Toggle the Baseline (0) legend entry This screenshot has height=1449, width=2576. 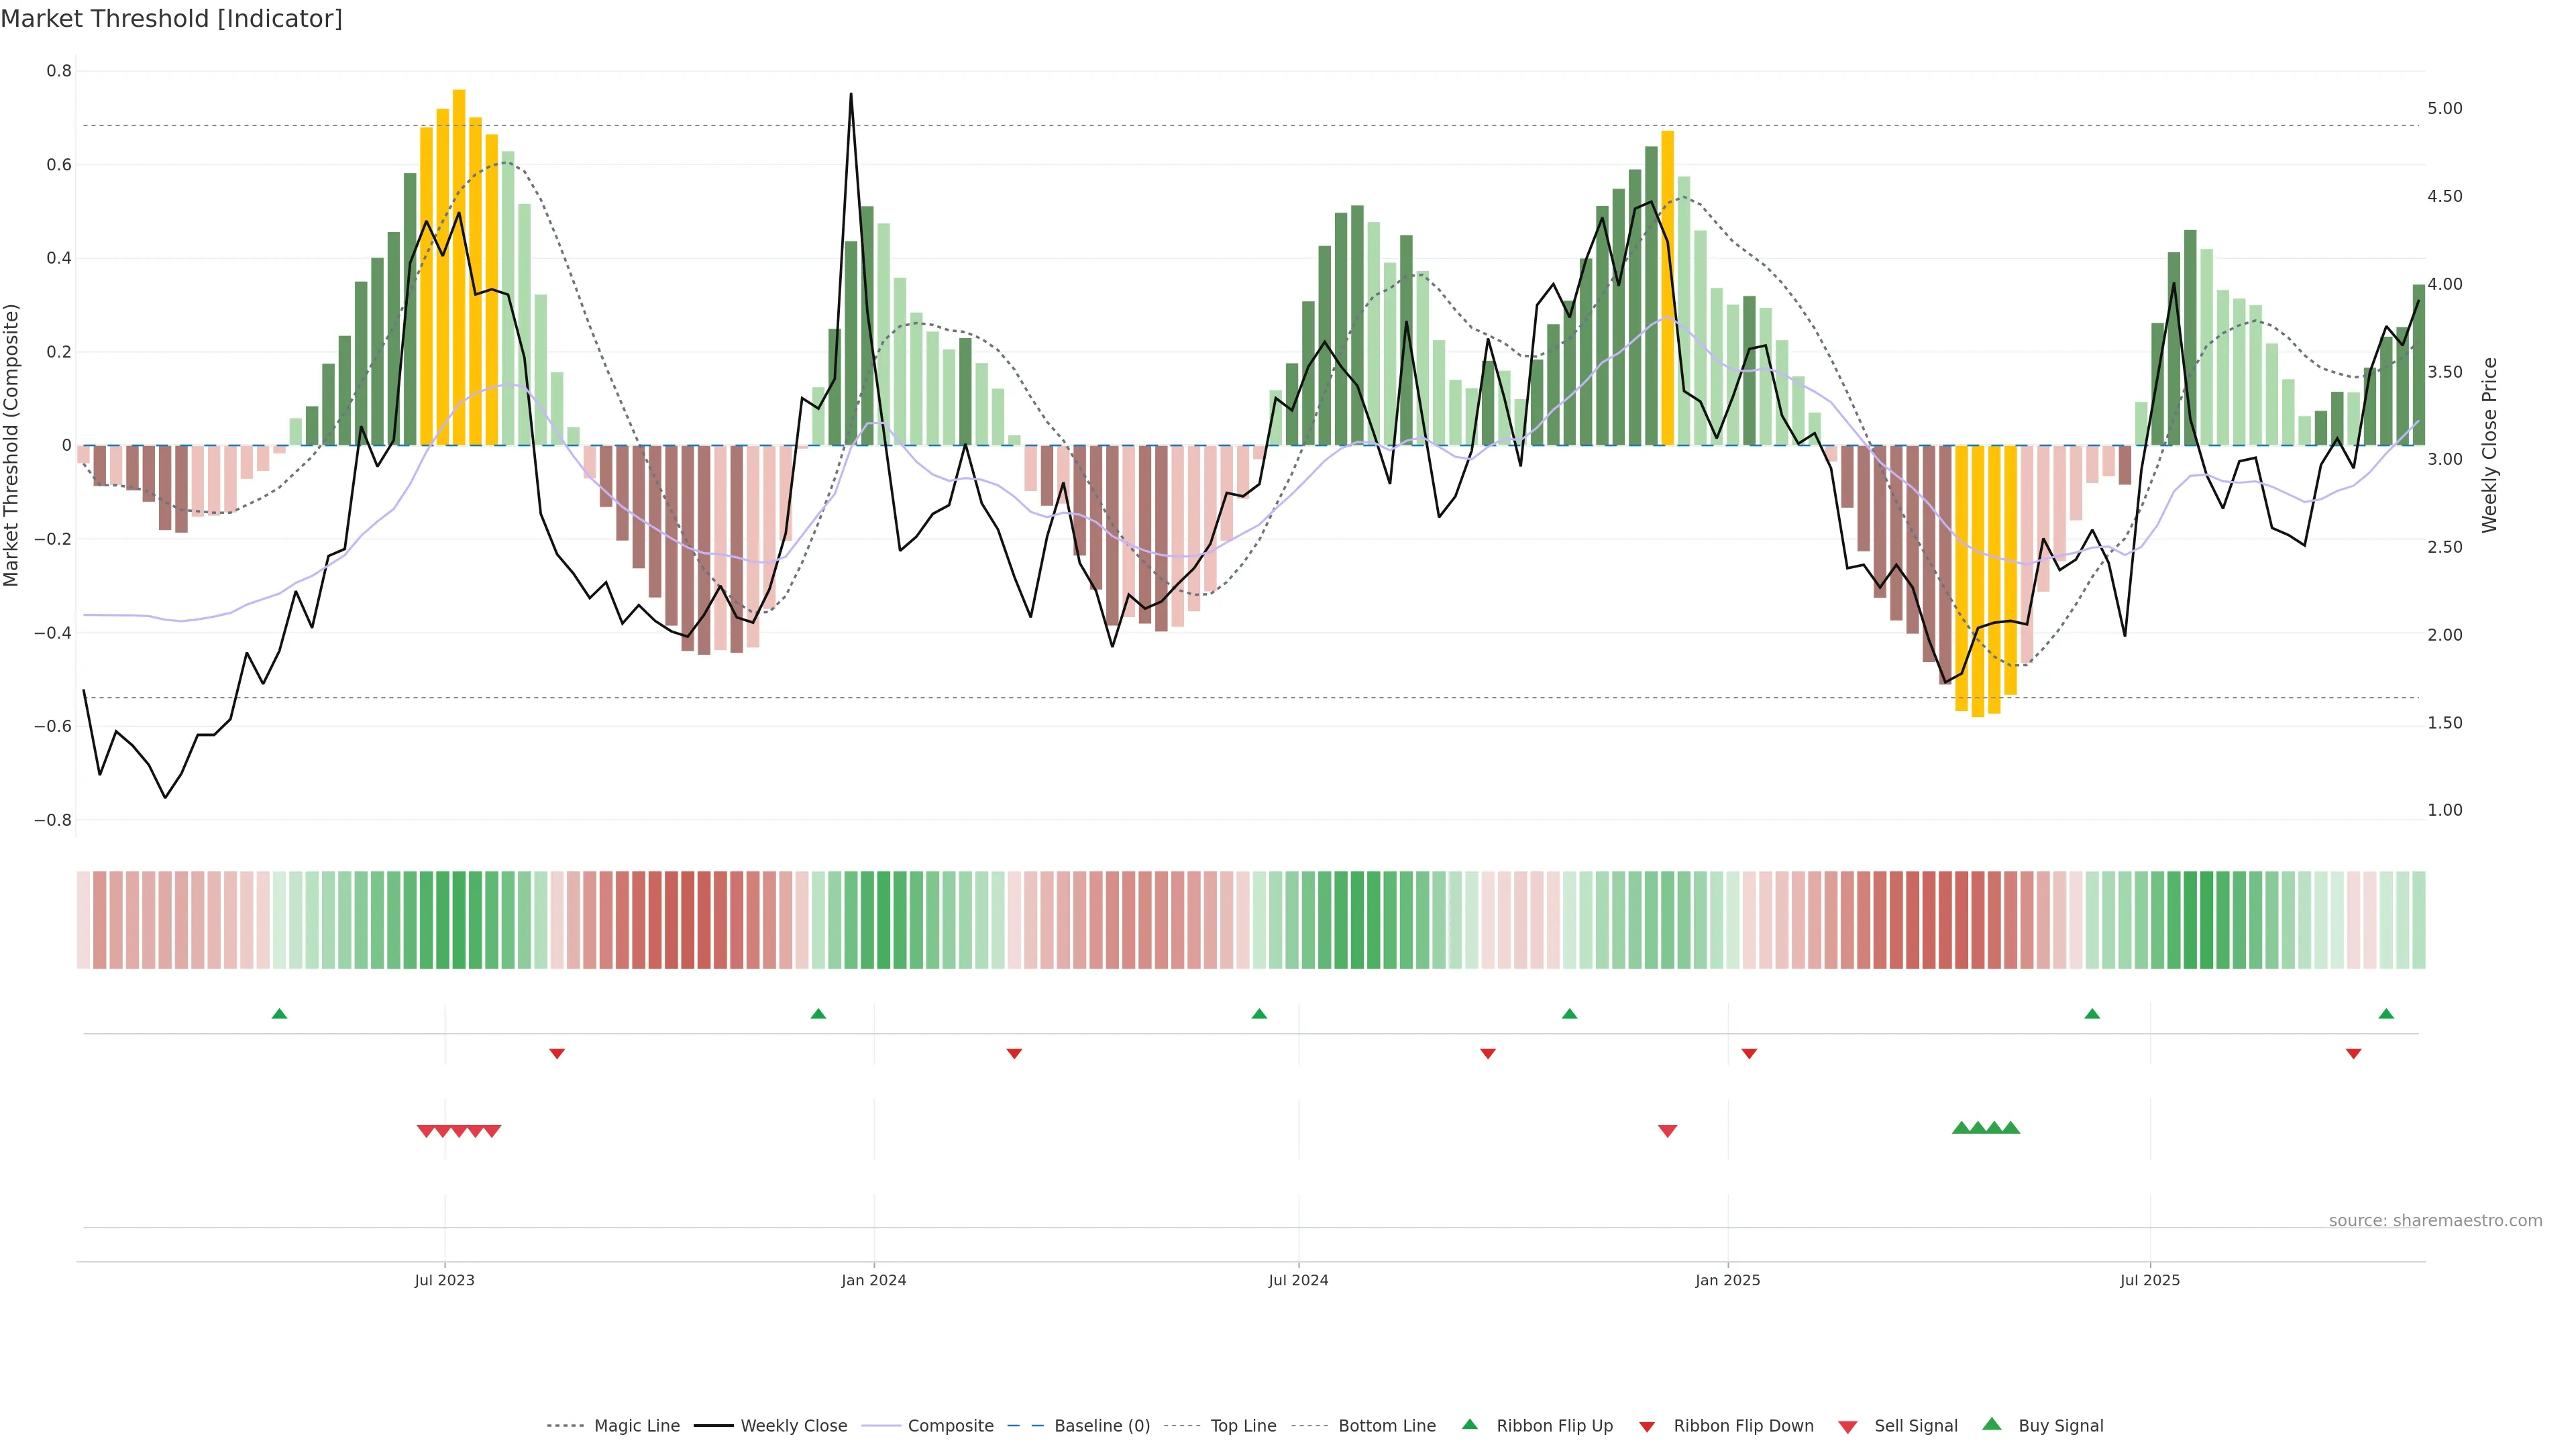1101,1426
